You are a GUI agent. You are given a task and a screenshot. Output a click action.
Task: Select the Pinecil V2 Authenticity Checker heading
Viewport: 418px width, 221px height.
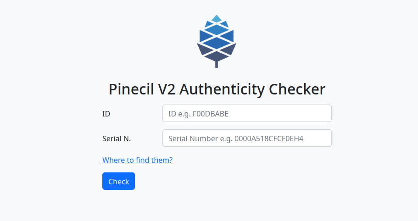click(x=217, y=89)
